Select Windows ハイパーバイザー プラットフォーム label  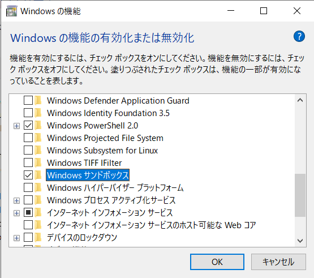coord(115,188)
